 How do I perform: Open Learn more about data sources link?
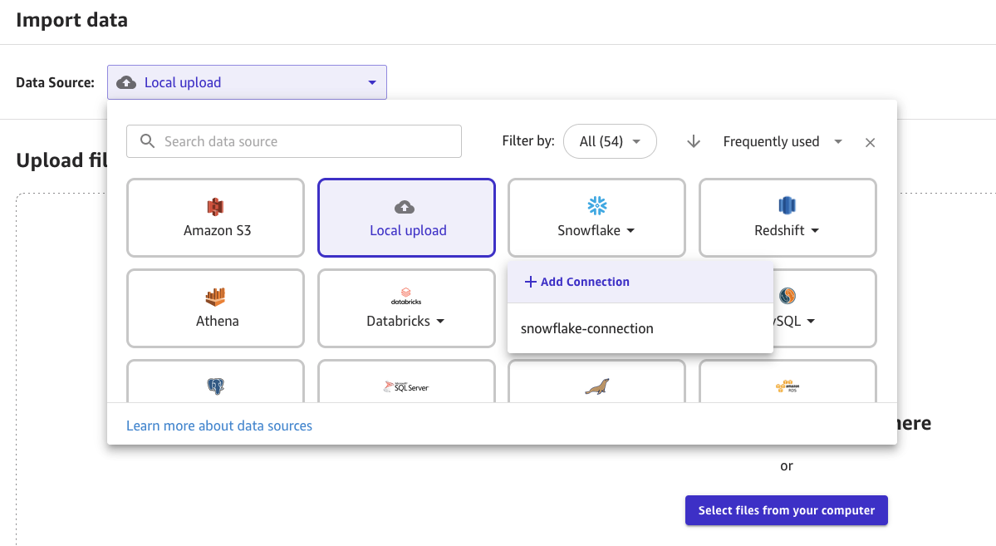click(x=219, y=425)
